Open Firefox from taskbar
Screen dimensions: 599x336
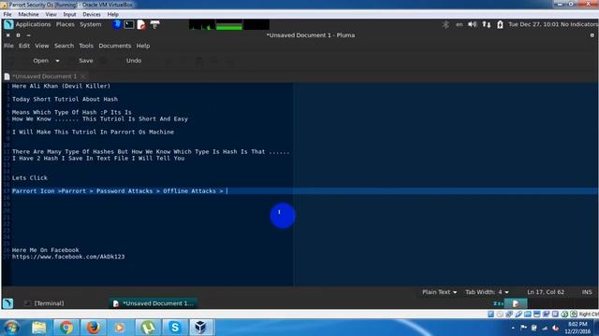tap(94, 328)
